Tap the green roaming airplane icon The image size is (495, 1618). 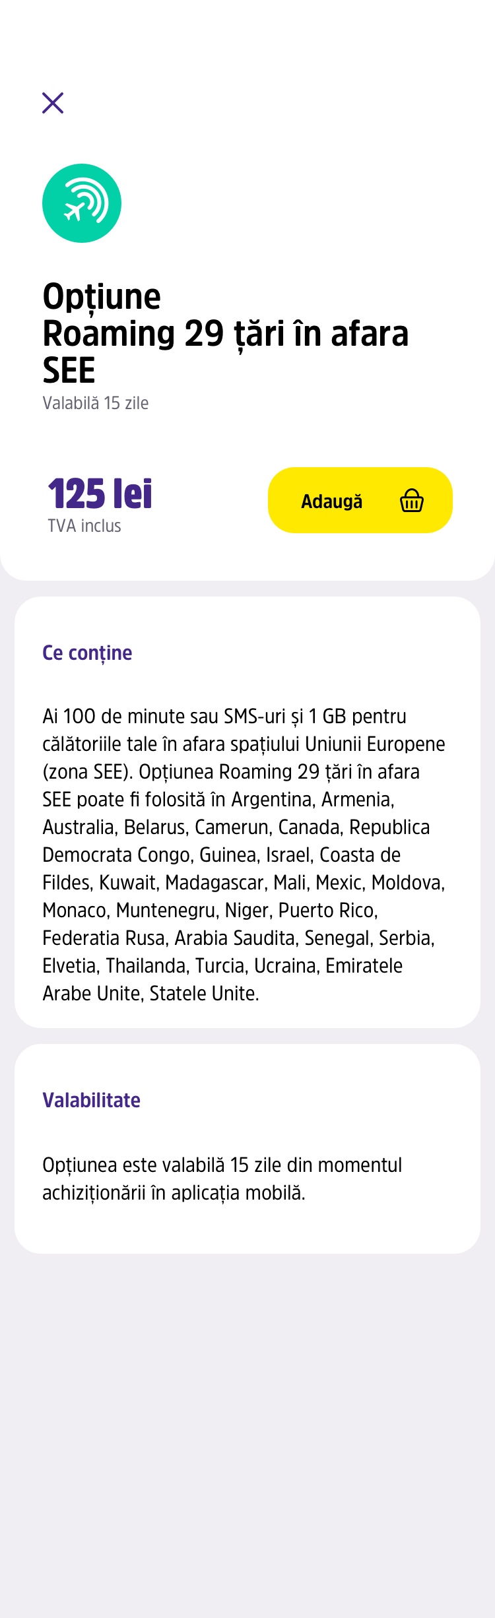click(x=82, y=203)
